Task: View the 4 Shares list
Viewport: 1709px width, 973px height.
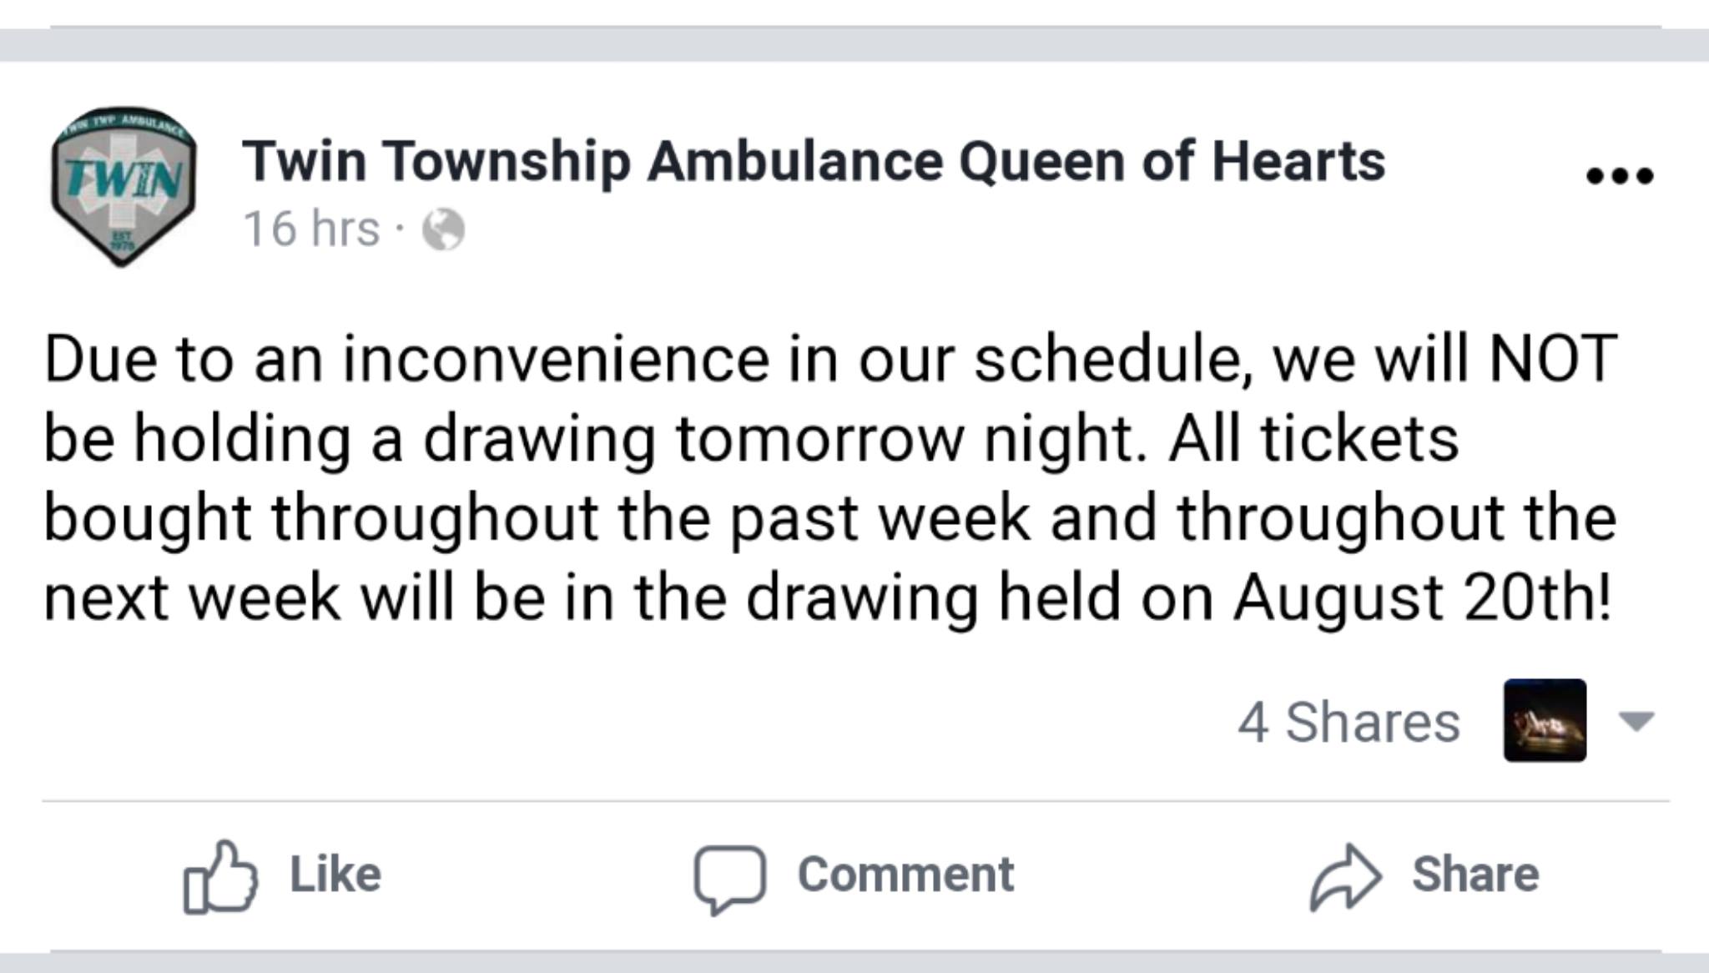Action: [1349, 722]
